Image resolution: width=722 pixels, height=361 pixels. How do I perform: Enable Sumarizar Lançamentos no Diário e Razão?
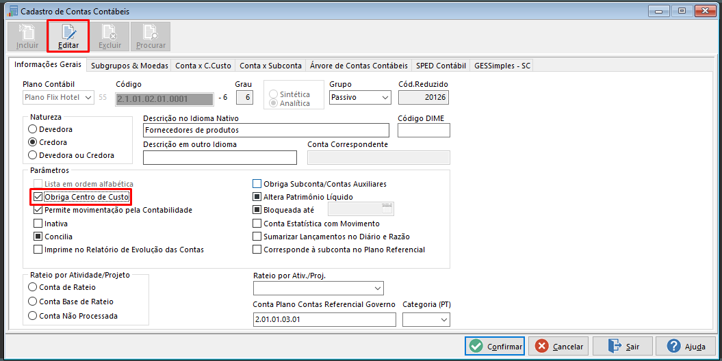pyautogui.click(x=257, y=237)
